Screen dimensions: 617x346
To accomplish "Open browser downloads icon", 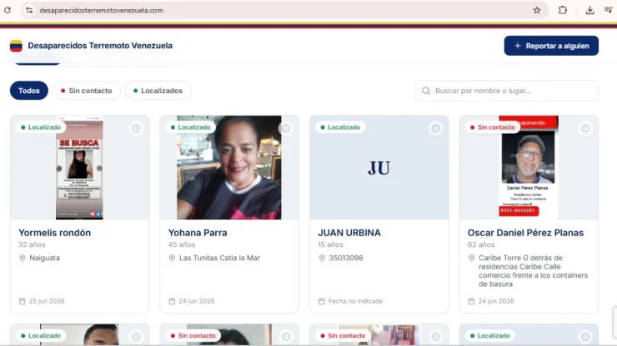I will [x=589, y=10].
